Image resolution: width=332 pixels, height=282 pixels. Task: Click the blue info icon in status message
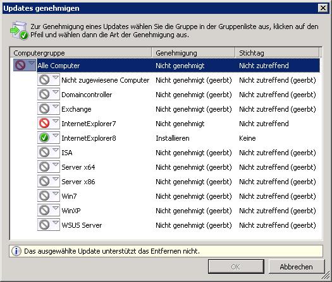(16, 251)
